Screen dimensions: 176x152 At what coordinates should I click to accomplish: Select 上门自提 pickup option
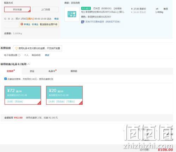[45, 9]
